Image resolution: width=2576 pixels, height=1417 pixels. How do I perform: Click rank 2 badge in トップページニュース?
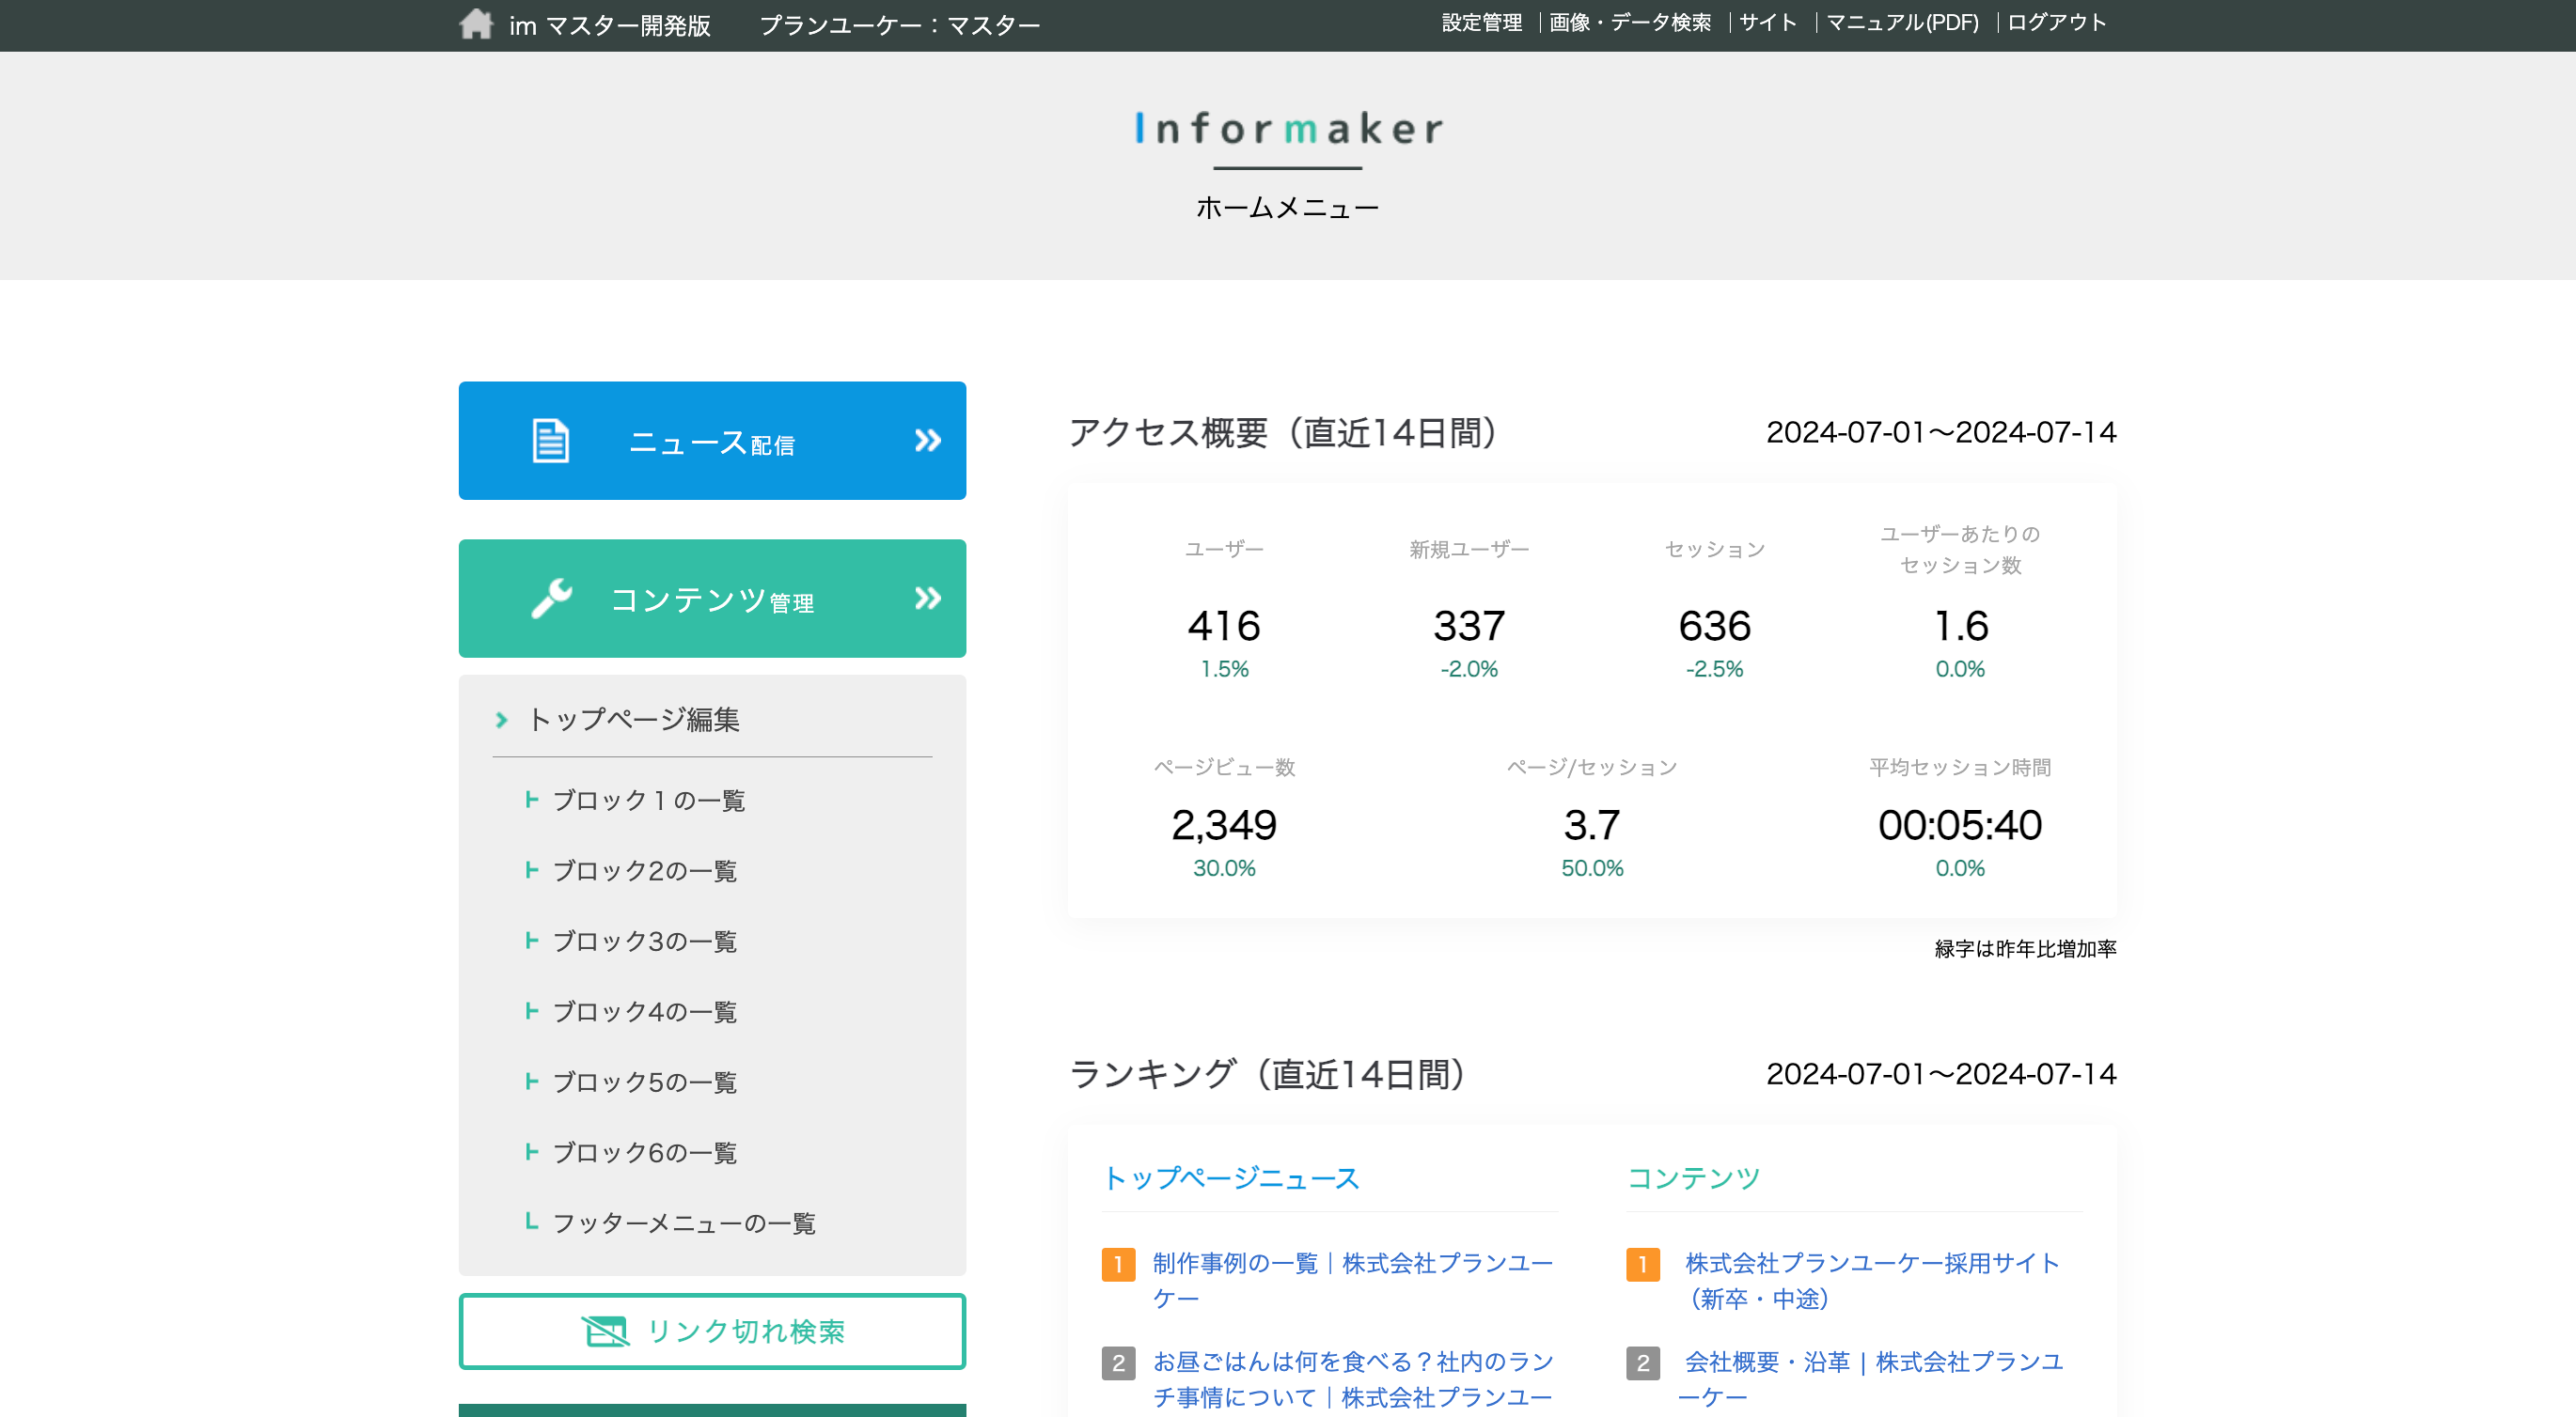tap(1118, 1362)
